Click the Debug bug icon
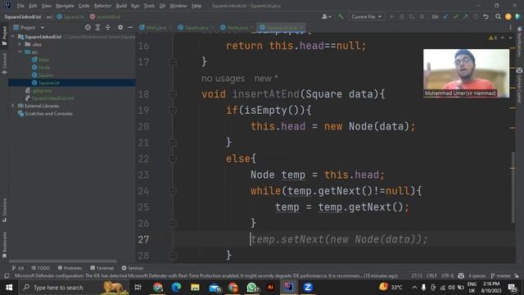The height and width of the screenshot is (295, 524). point(402,16)
